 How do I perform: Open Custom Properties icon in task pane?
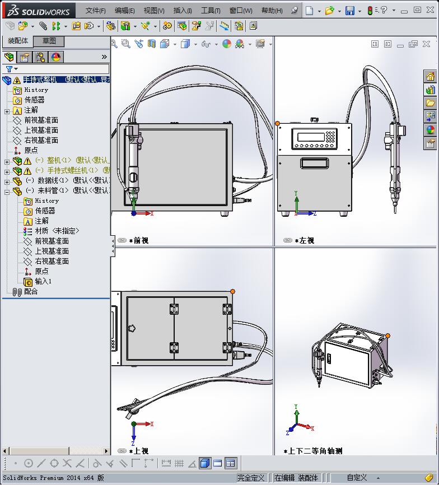(x=430, y=143)
